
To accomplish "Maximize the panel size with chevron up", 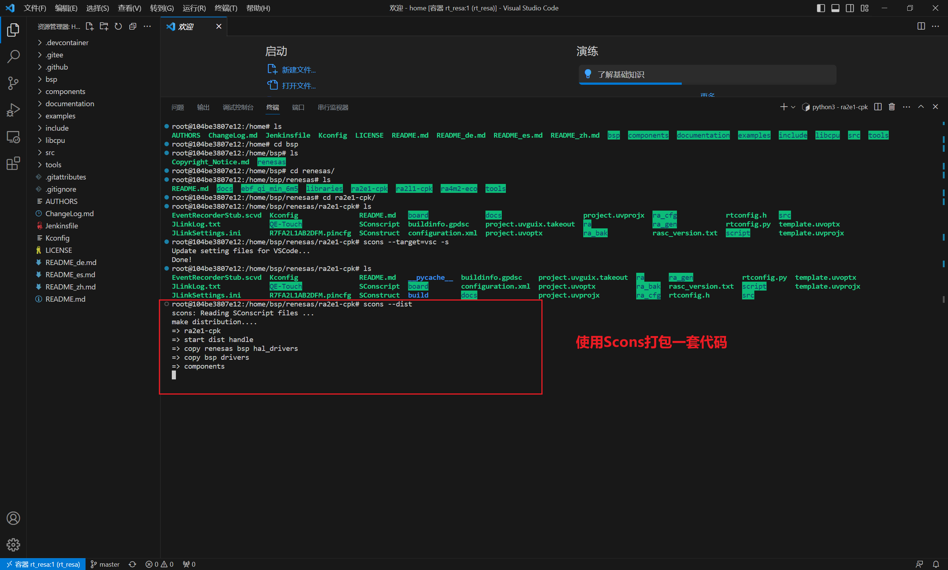I will [921, 107].
